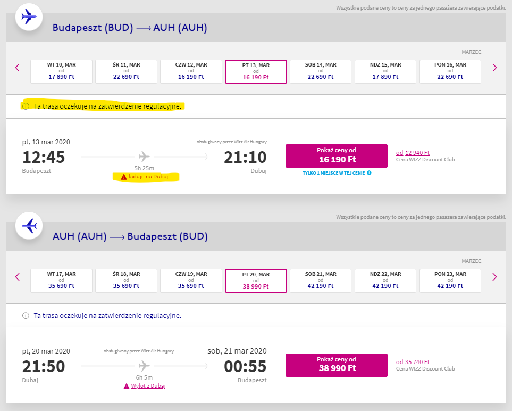
Task: Show previous dates for Budapeszt to AUH
Action: 18,68
